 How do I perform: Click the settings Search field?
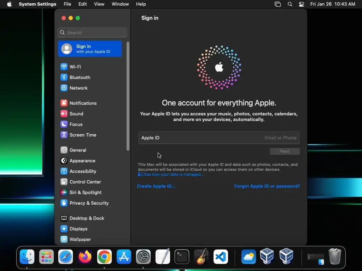(92, 32)
